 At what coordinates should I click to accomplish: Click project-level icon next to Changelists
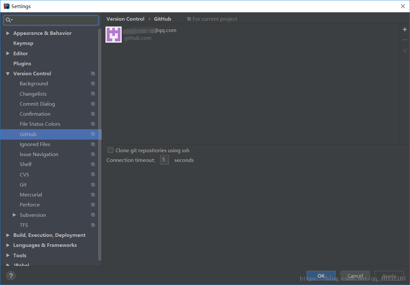pos(93,94)
